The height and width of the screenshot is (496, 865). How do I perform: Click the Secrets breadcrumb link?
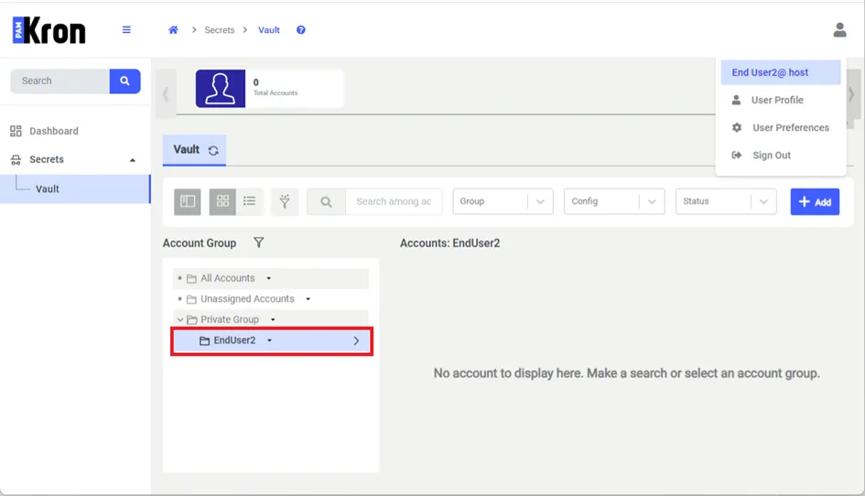220,30
